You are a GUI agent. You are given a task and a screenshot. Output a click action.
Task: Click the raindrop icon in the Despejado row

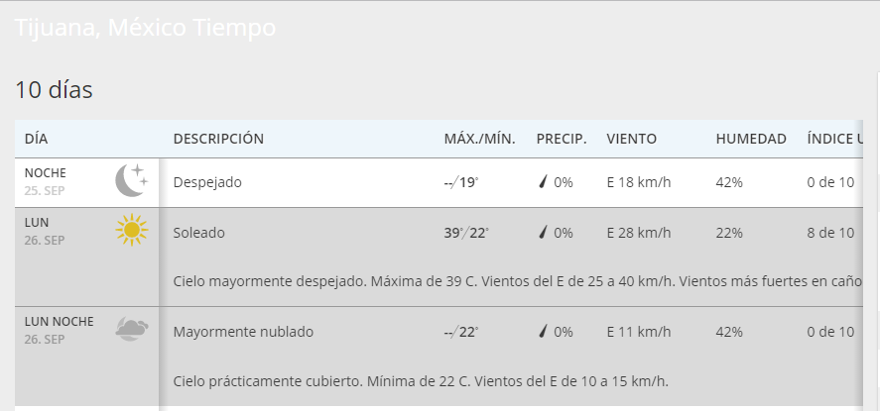pyautogui.click(x=543, y=182)
